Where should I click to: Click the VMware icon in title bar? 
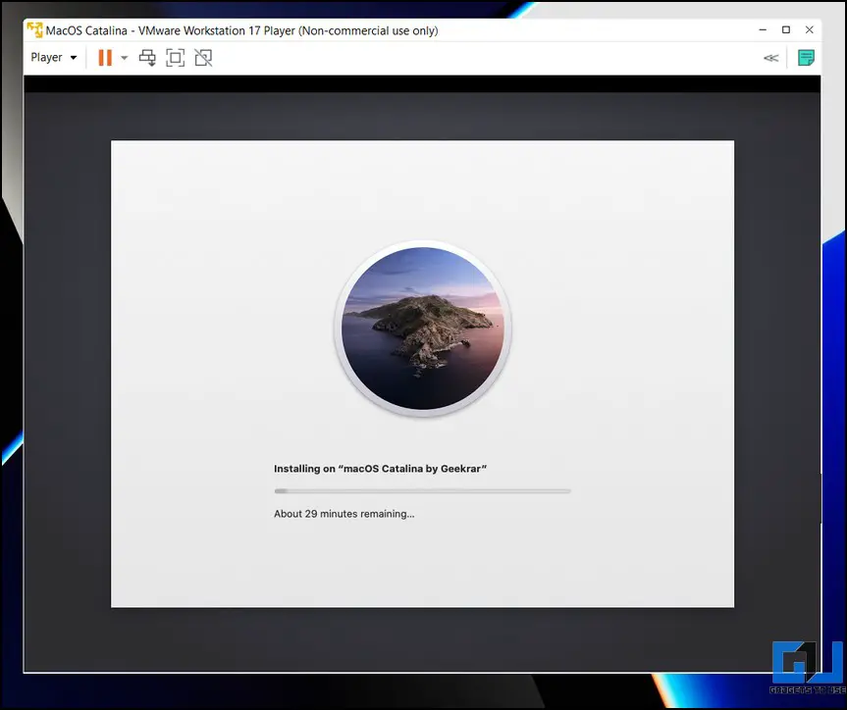point(34,30)
